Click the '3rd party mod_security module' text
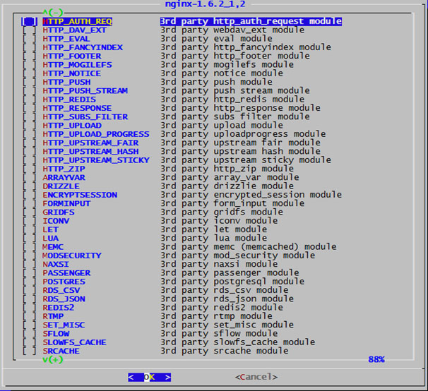Image resolution: width=428 pixels, height=391 pixels. [238, 255]
